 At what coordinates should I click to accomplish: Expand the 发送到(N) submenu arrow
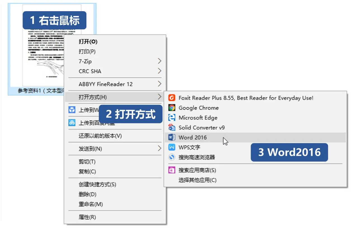click(159, 149)
